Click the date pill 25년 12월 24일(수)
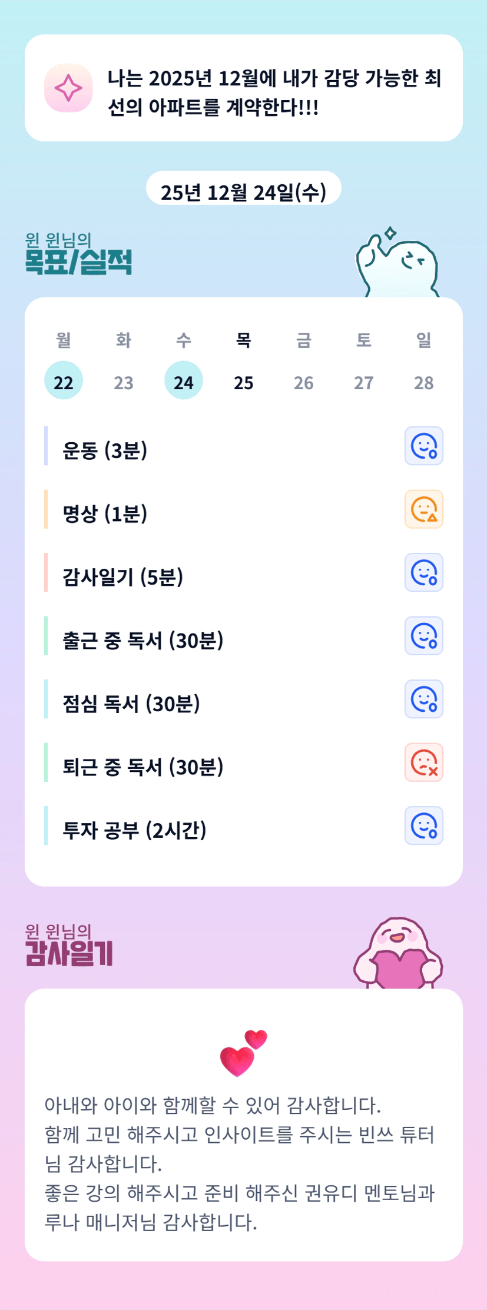This screenshot has width=487, height=1310. [243, 192]
